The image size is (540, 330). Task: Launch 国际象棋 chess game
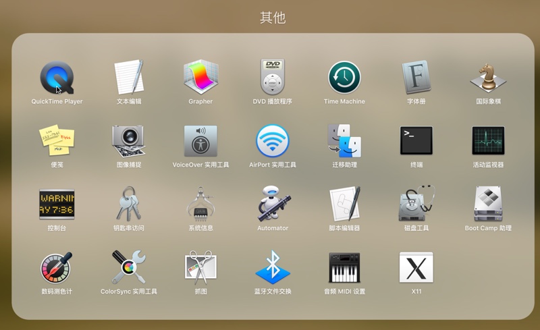[x=488, y=78]
